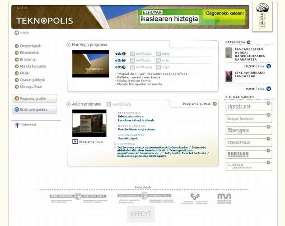Click the etb2 channel icon
This screenshot has height=226, width=285.
coord(120,61)
